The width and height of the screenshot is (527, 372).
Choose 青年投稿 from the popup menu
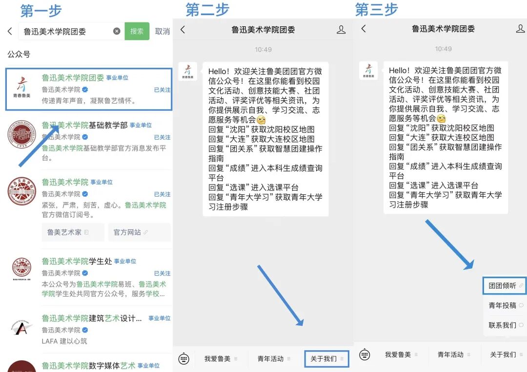504,305
